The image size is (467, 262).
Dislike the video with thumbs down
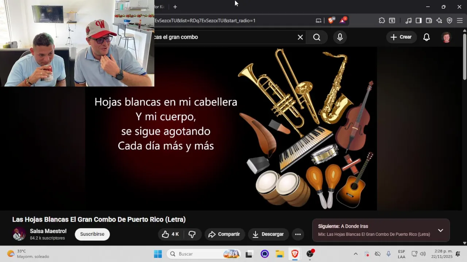pos(192,234)
